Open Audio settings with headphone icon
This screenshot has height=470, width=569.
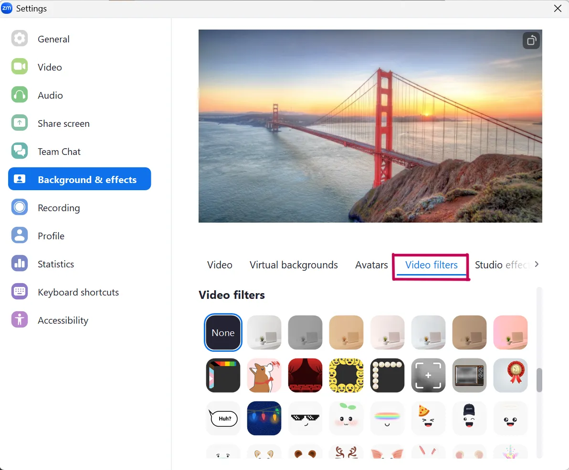click(x=50, y=95)
